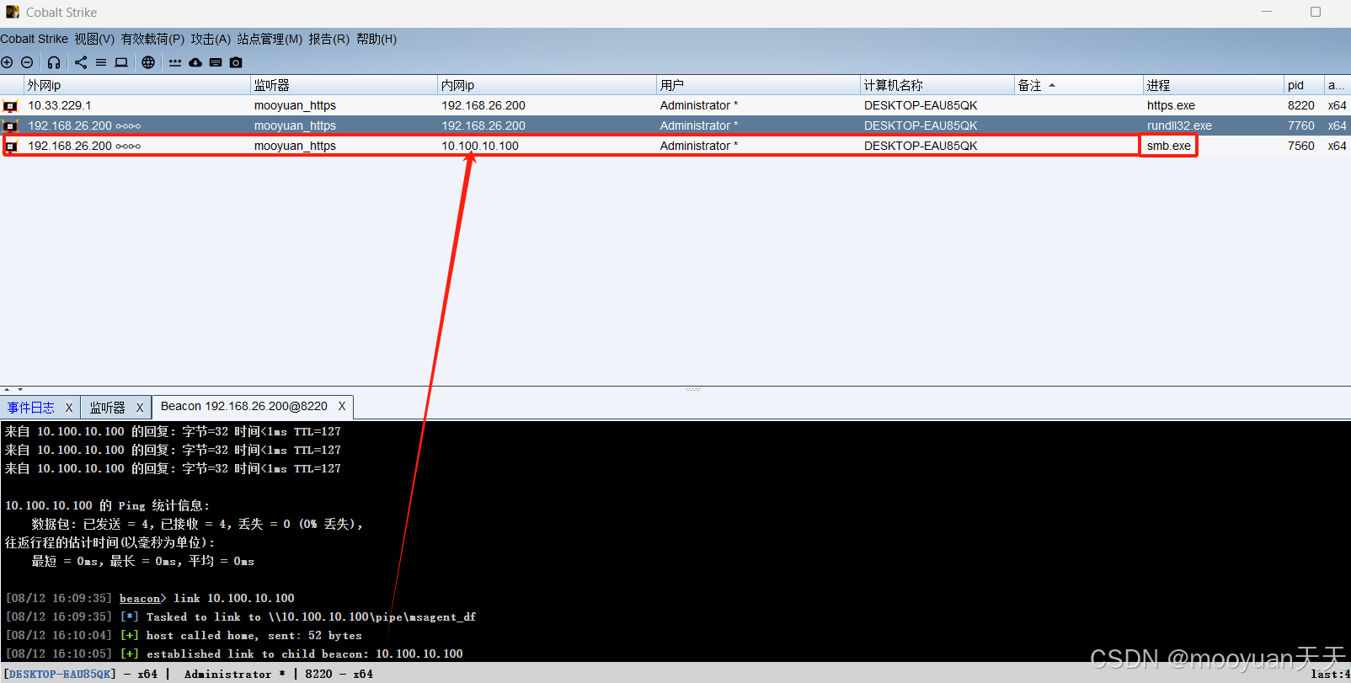Click the 'established link to child beacon' line
This screenshot has height=683, width=1351.
[234, 654]
